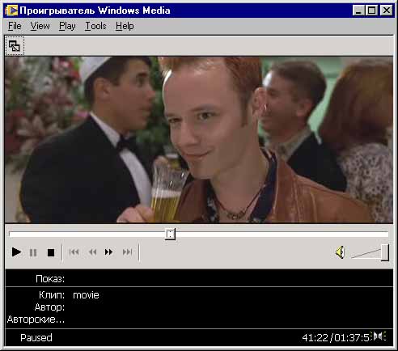Open the Tools menu

(x=95, y=26)
